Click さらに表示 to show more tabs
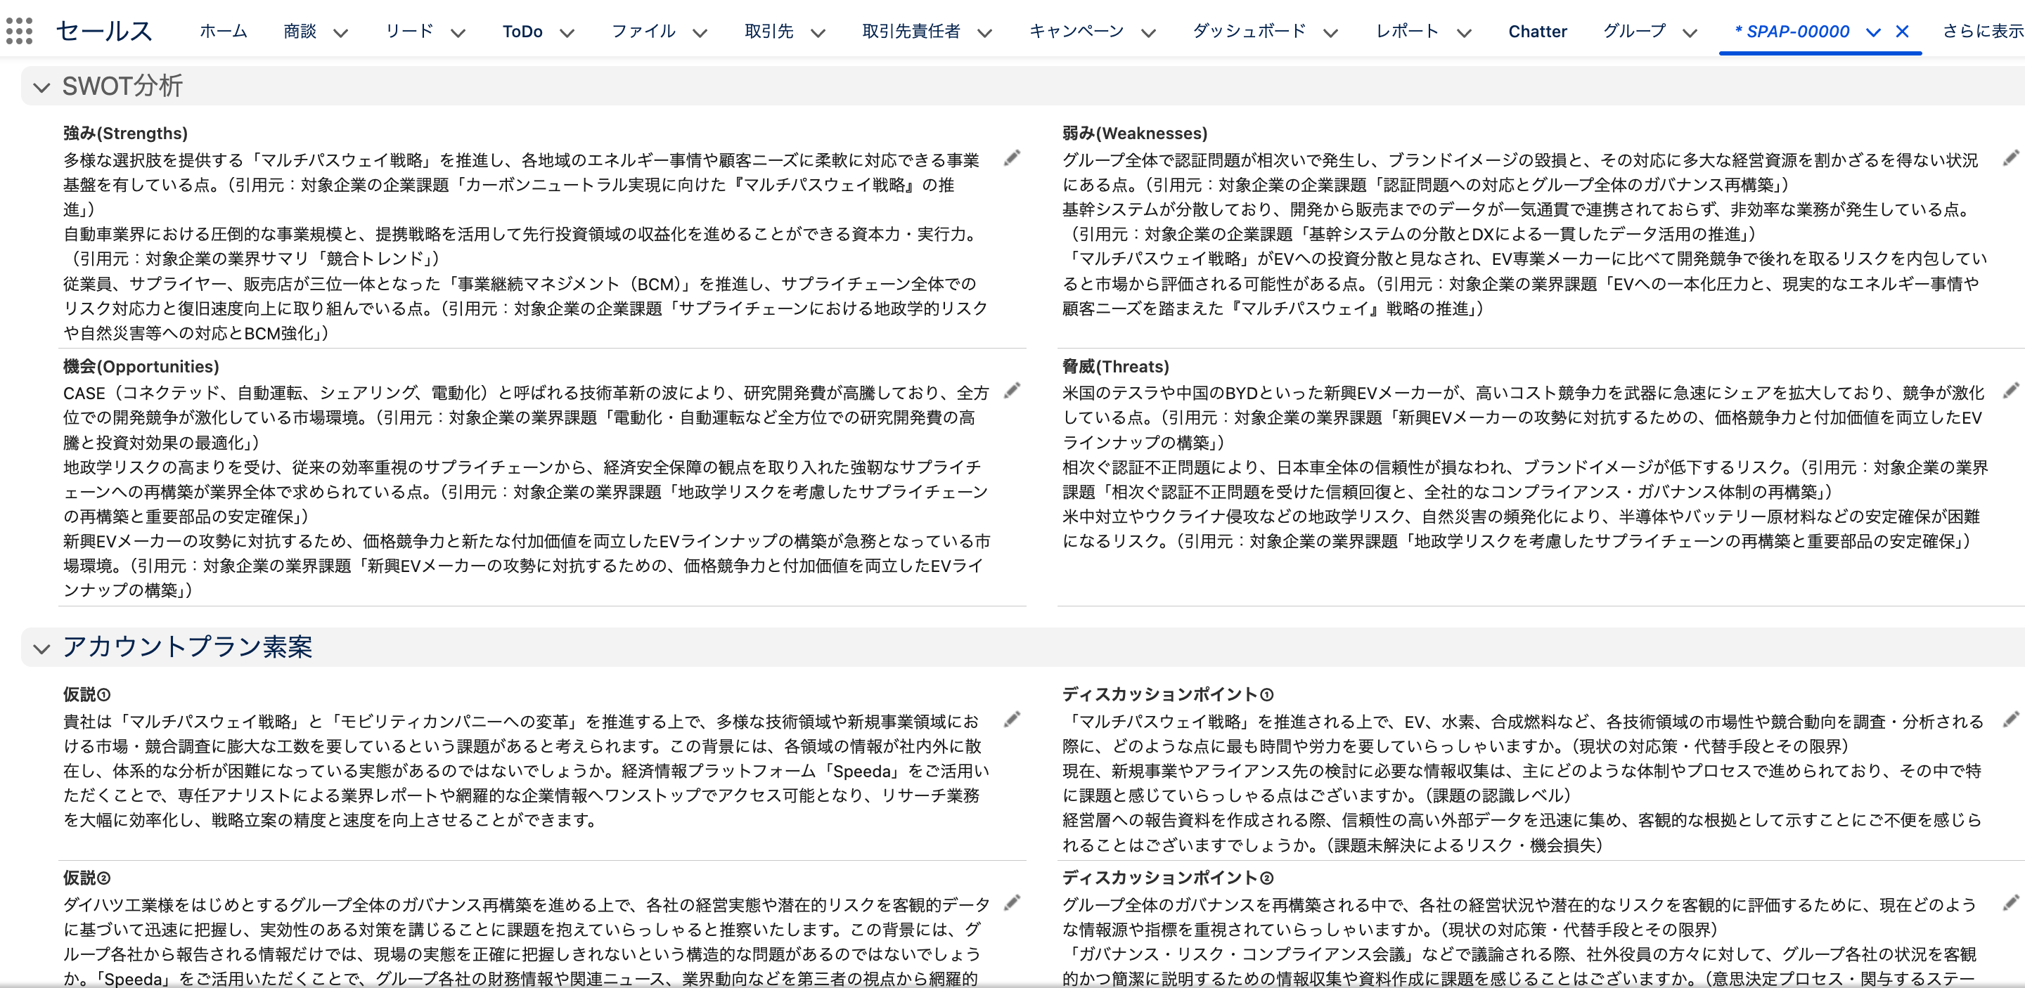The height and width of the screenshot is (988, 2025). [1982, 32]
